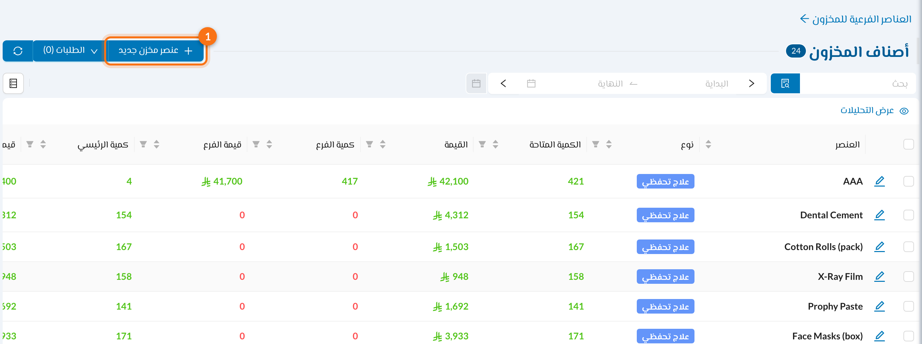The height and width of the screenshot is (344, 922).
Task: Click the النهاية end date field
Action: [610, 83]
